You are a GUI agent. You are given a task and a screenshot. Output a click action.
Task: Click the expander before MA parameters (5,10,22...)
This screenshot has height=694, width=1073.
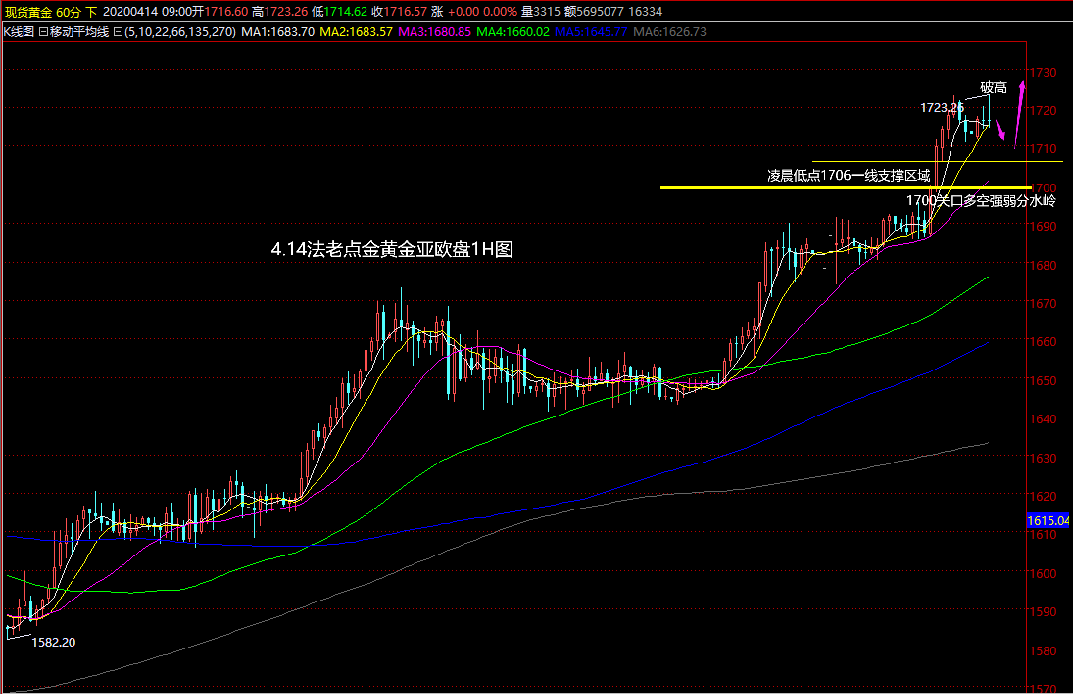118,32
